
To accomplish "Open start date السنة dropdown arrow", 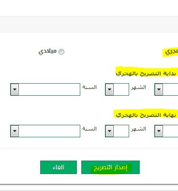I will pyautogui.click(x=15, y=89).
